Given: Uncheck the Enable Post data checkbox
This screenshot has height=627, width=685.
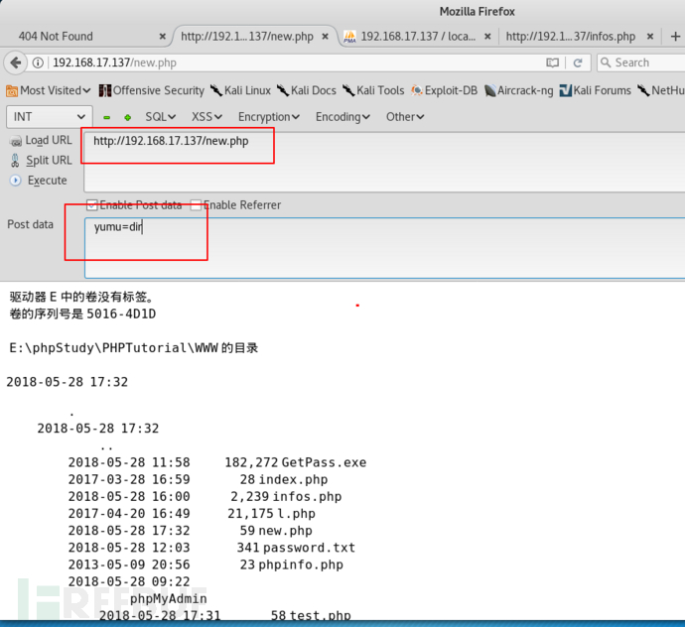Looking at the screenshot, I should (92, 205).
